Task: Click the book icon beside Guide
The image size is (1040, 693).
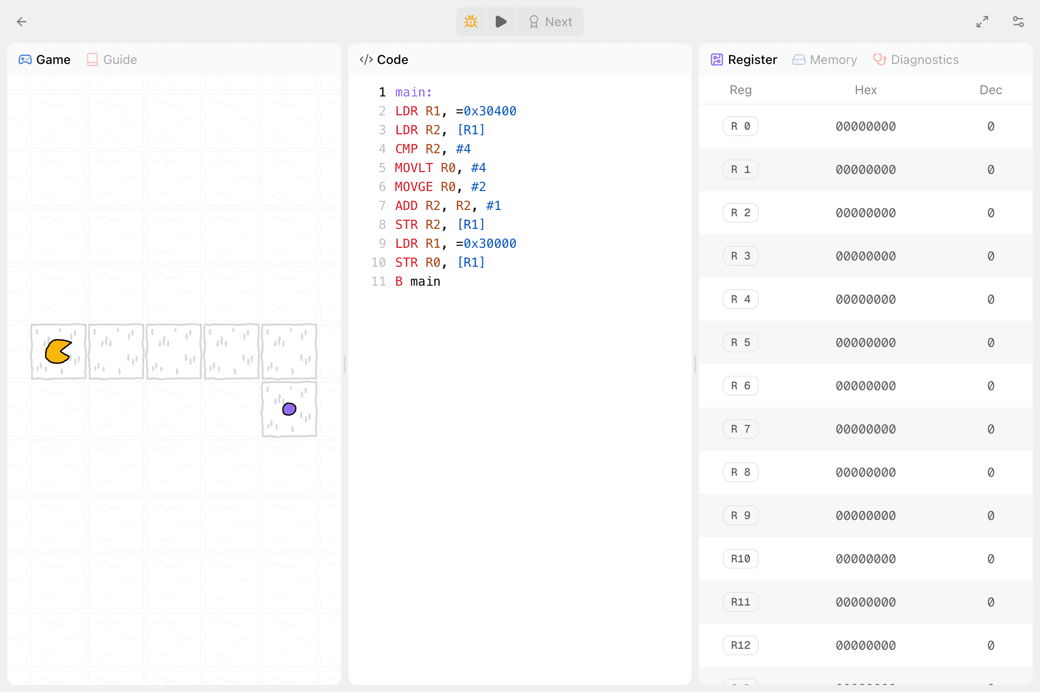Action: [92, 59]
